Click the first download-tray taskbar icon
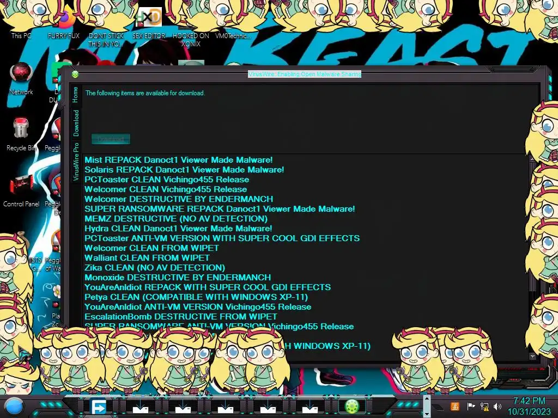This screenshot has height=418, width=558. (x=140, y=407)
